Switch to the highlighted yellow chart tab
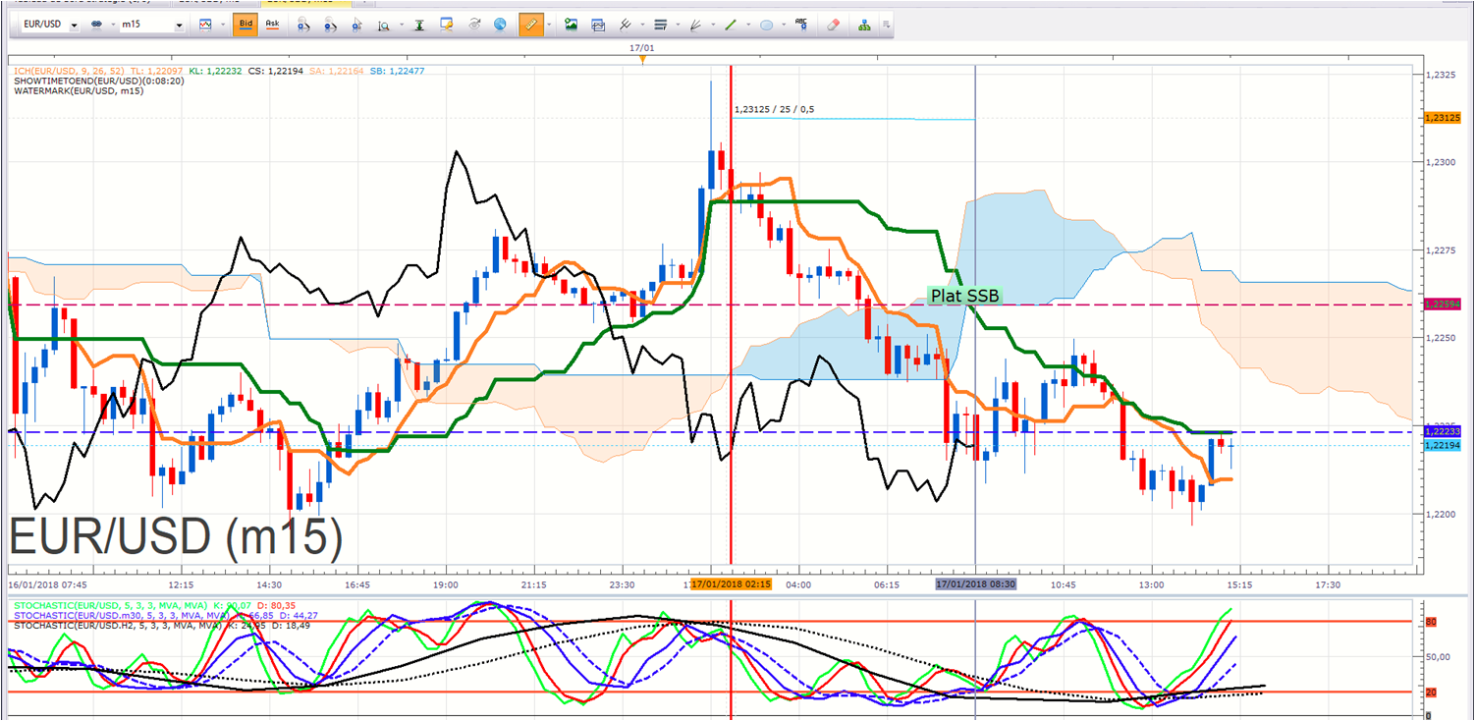 [307, 3]
